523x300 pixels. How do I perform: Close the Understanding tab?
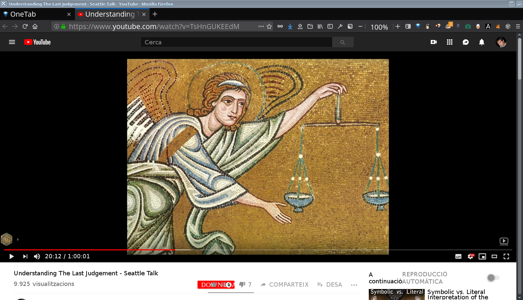click(x=144, y=14)
